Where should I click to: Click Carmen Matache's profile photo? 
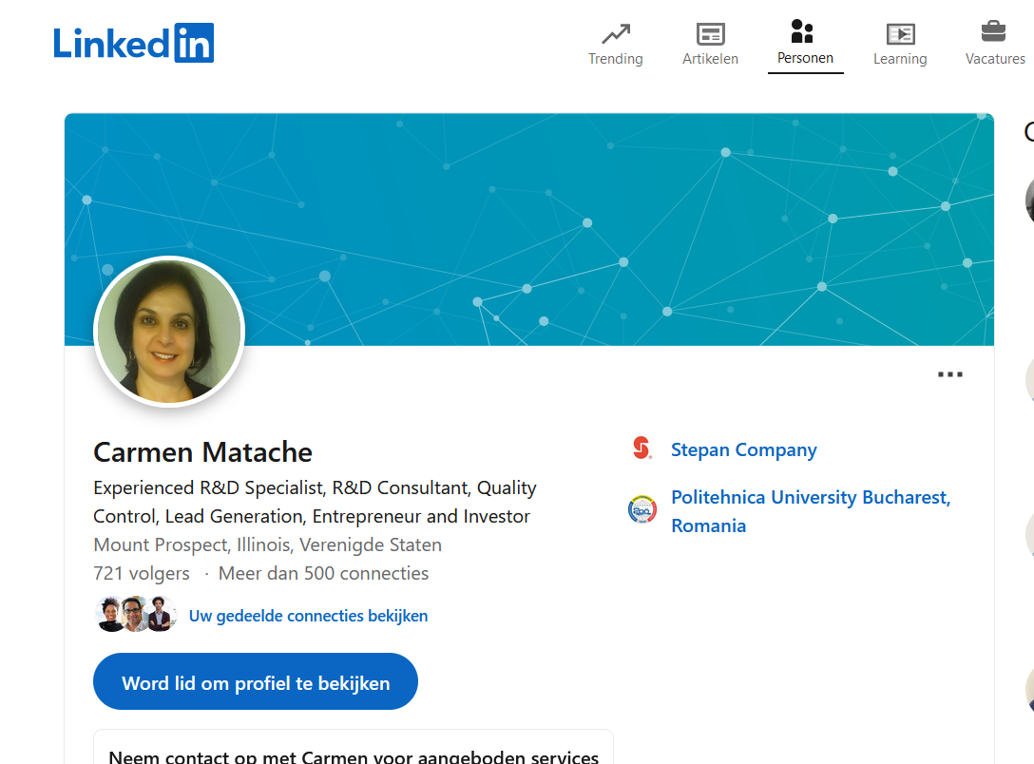pos(169,332)
